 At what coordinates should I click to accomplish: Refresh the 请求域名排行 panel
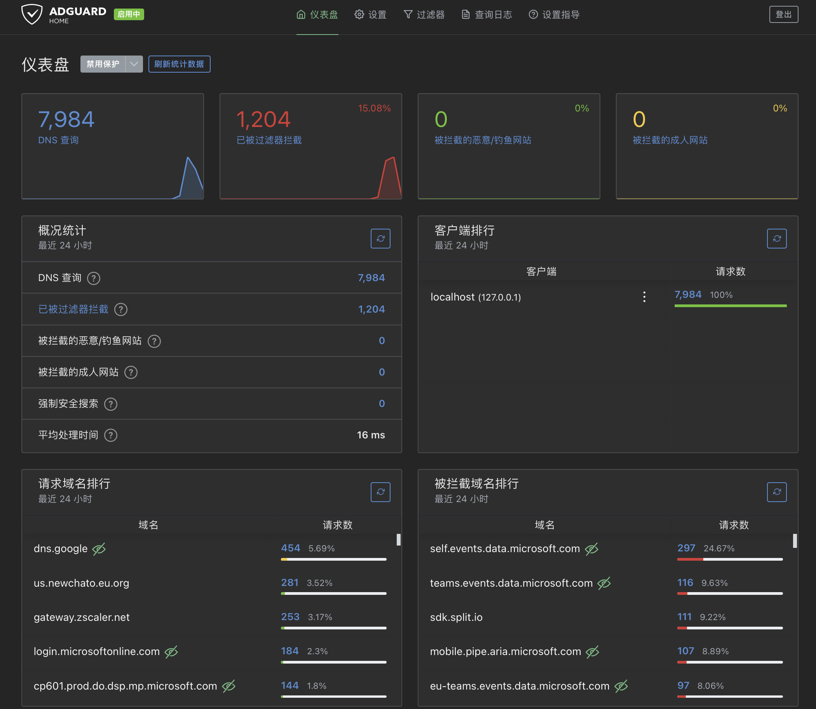tap(380, 492)
